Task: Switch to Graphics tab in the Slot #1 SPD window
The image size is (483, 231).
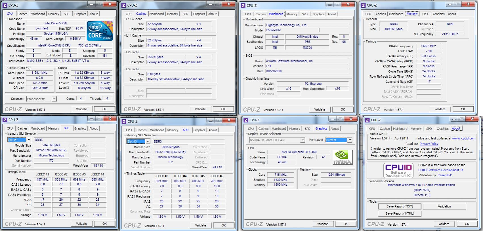Action: click(x=80, y=128)
